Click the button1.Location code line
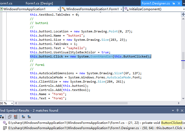The image size is (185, 138). pyautogui.click(x=81, y=31)
